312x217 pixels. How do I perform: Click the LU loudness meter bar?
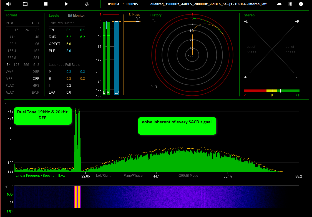click(x=117, y=58)
